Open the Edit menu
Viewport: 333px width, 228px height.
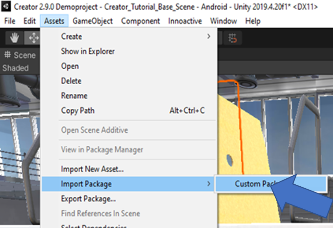(30, 21)
